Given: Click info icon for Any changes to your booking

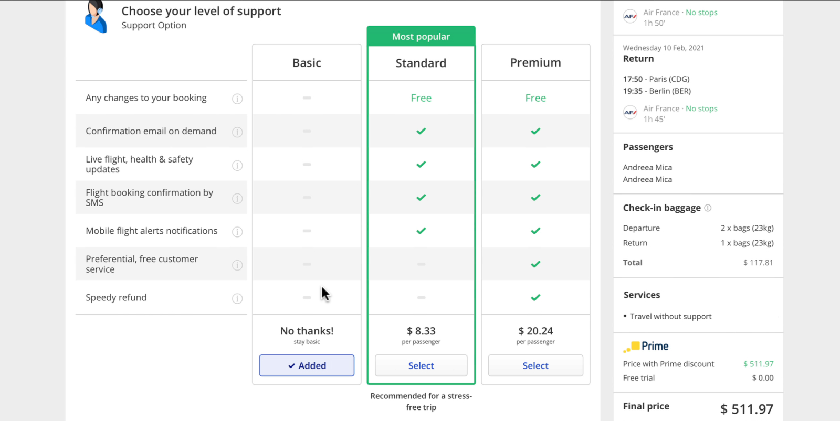Looking at the screenshot, I should 237,99.
